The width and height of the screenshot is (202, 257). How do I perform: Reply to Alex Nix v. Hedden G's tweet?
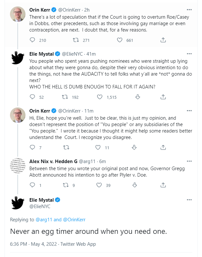click(32, 185)
